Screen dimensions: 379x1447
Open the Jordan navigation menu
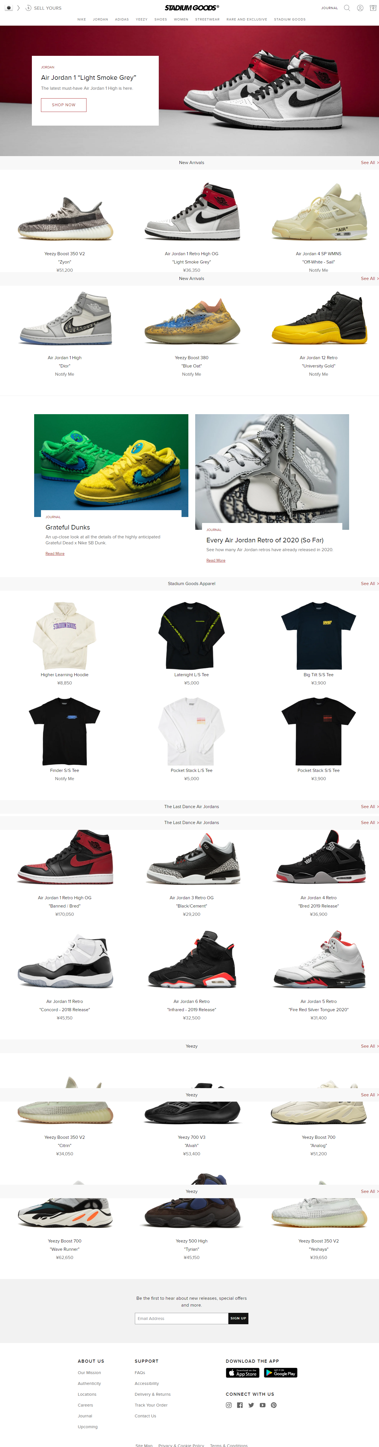pyautogui.click(x=100, y=20)
